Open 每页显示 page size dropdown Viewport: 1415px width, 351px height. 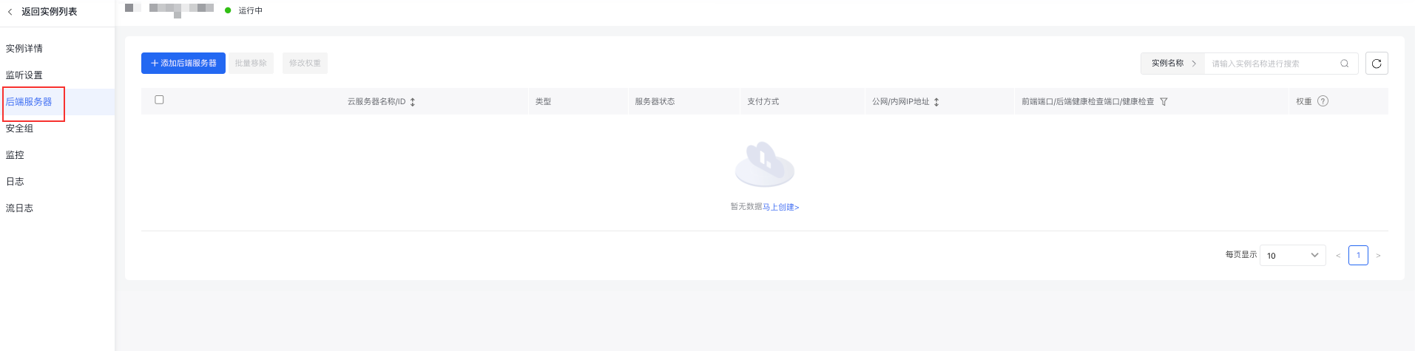tap(1293, 256)
